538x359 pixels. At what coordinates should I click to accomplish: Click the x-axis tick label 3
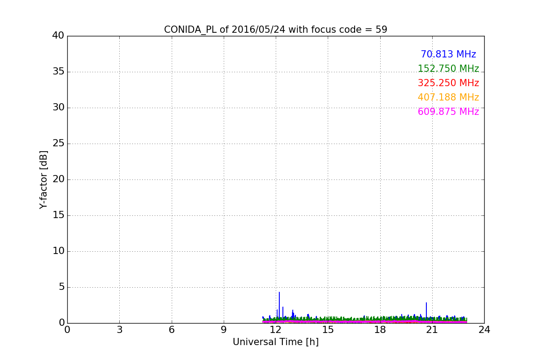(119, 330)
